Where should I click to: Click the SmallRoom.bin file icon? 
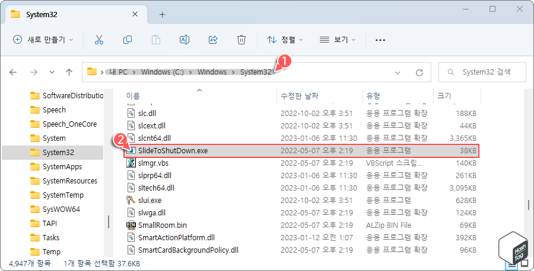pyautogui.click(x=131, y=225)
